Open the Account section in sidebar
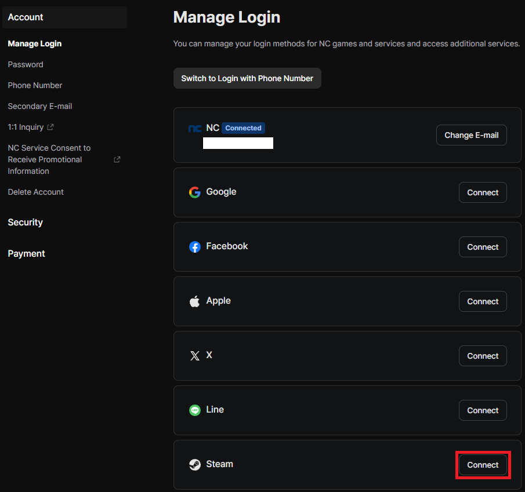This screenshot has height=492, width=525. (x=64, y=17)
